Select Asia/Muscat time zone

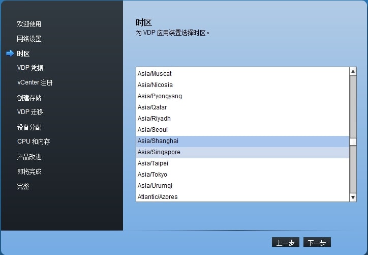click(x=242, y=74)
